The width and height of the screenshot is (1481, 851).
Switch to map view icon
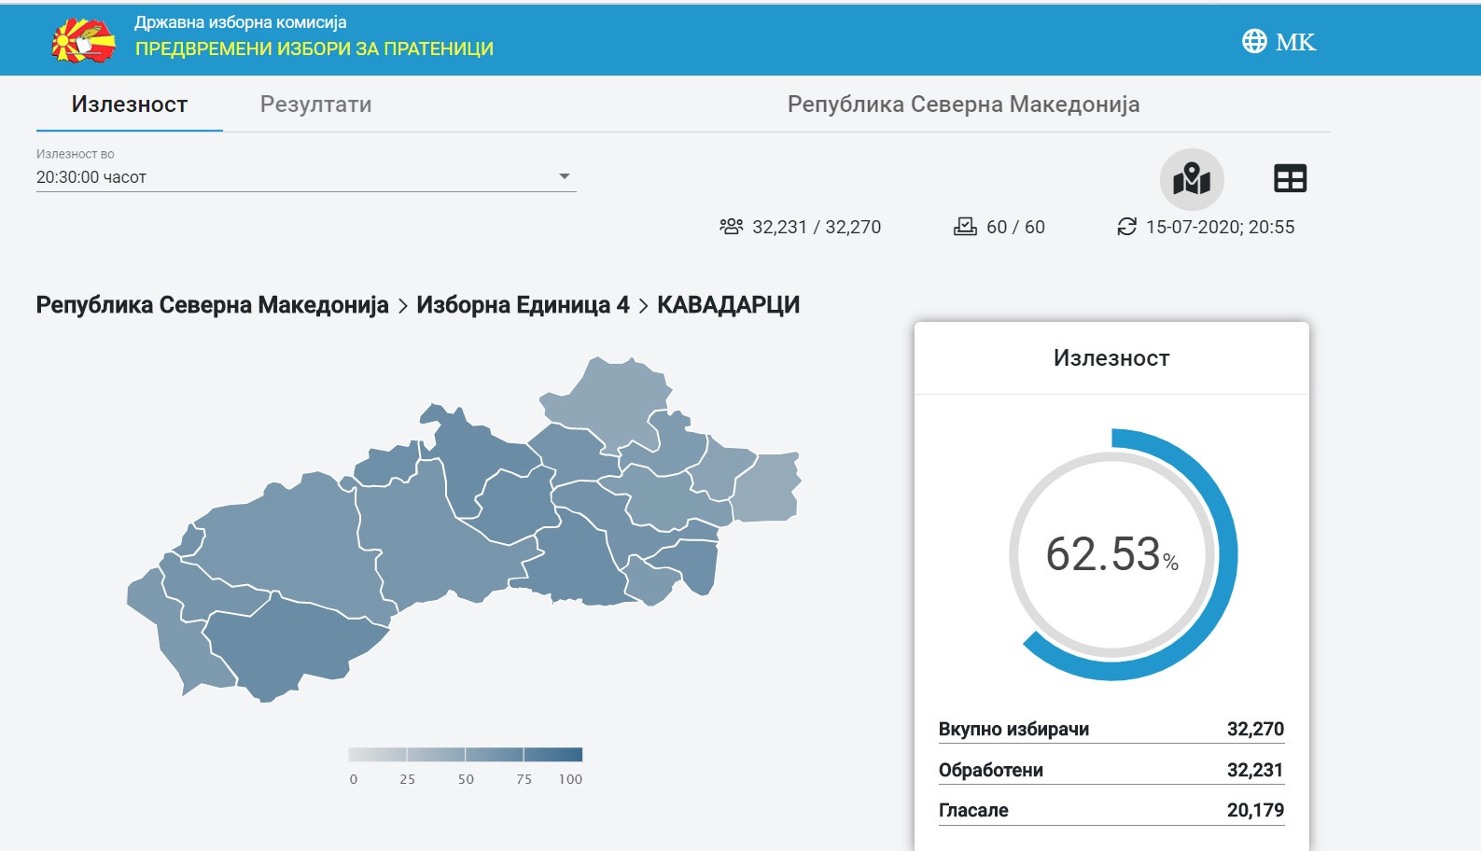coord(1192,179)
